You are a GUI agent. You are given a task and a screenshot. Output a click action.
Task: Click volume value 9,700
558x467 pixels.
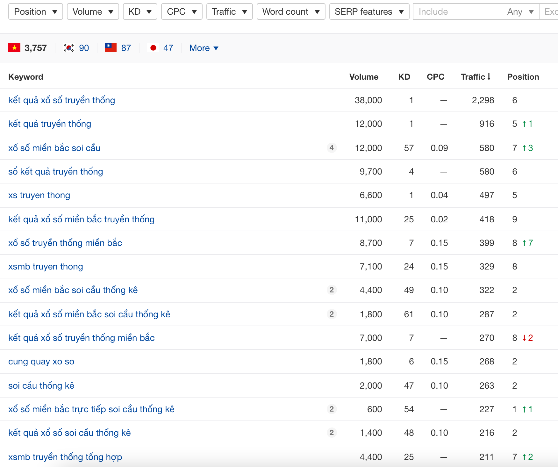click(x=371, y=171)
